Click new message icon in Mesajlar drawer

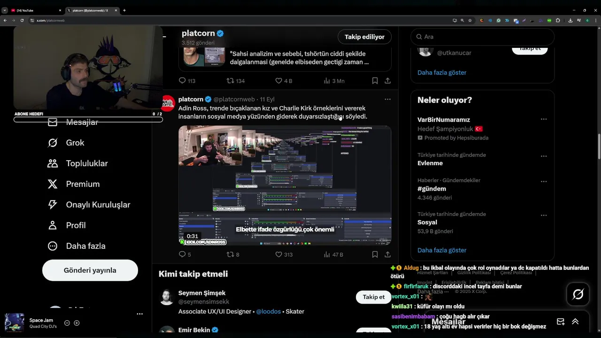click(561, 322)
